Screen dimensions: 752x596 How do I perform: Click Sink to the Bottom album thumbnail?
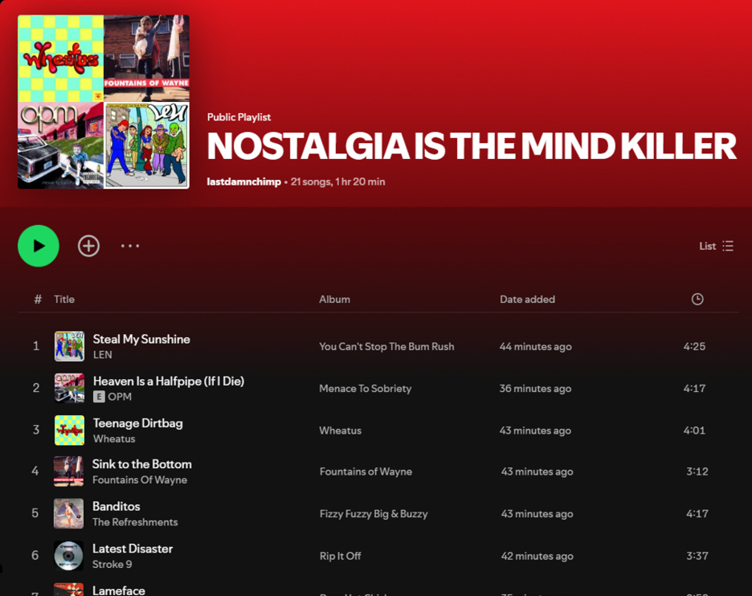tap(68, 471)
